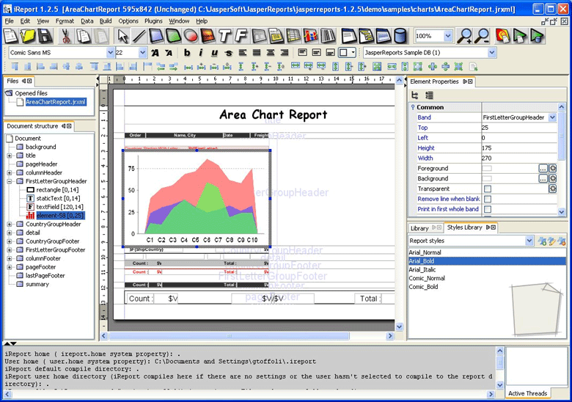Viewport: 572px width, 402px height.
Task: Enable the Transparent checkbox
Action: point(488,189)
